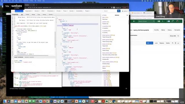Copy file contents icon in GitLab window
This screenshot has width=185, height=104.
pos(173,43)
